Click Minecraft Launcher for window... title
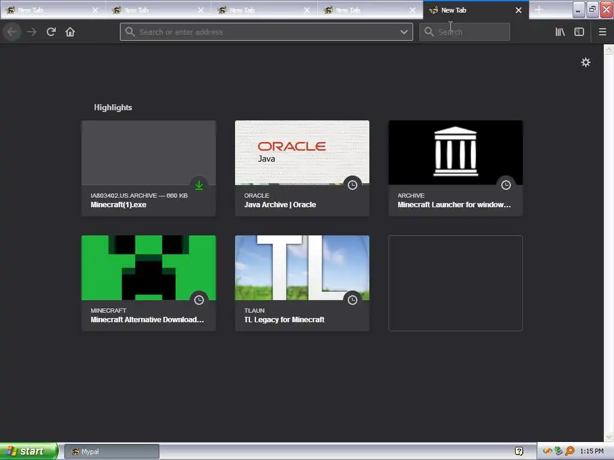This screenshot has width=614, height=460. tap(454, 205)
